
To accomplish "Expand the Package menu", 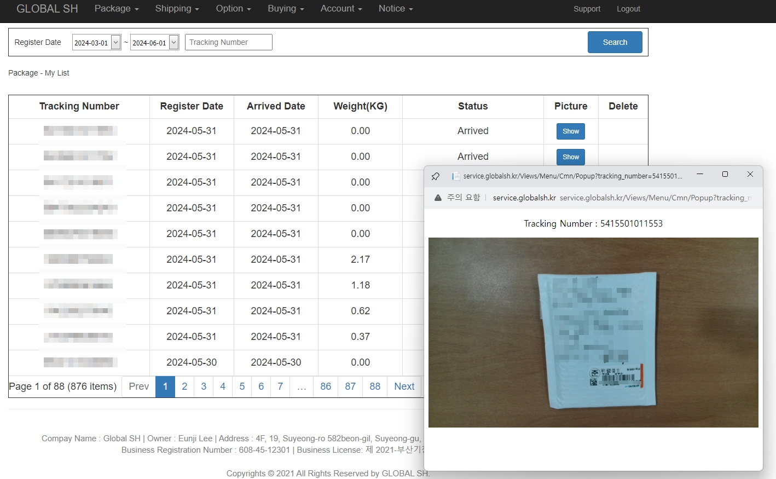I will pyautogui.click(x=117, y=9).
